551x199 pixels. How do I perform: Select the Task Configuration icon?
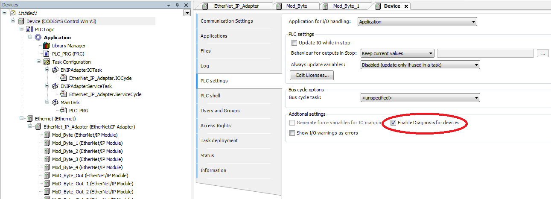(x=47, y=62)
